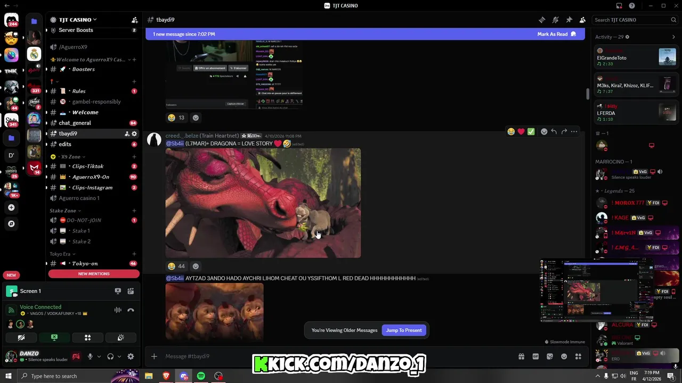Open invite people icon beside server name
The height and width of the screenshot is (383, 682).
[x=134, y=20]
